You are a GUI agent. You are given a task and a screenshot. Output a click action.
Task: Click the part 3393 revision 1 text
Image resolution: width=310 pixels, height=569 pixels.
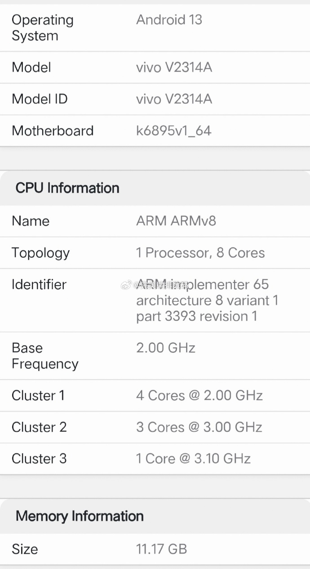coord(197,316)
